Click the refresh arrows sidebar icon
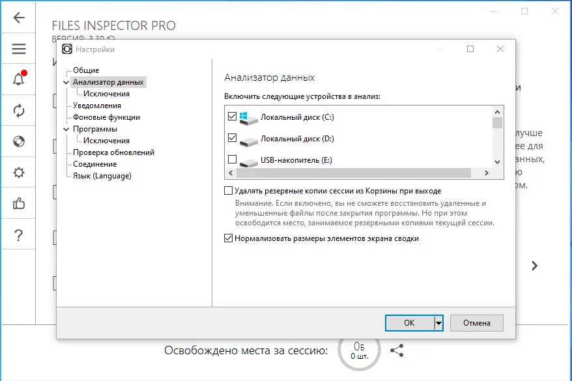 [19, 111]
